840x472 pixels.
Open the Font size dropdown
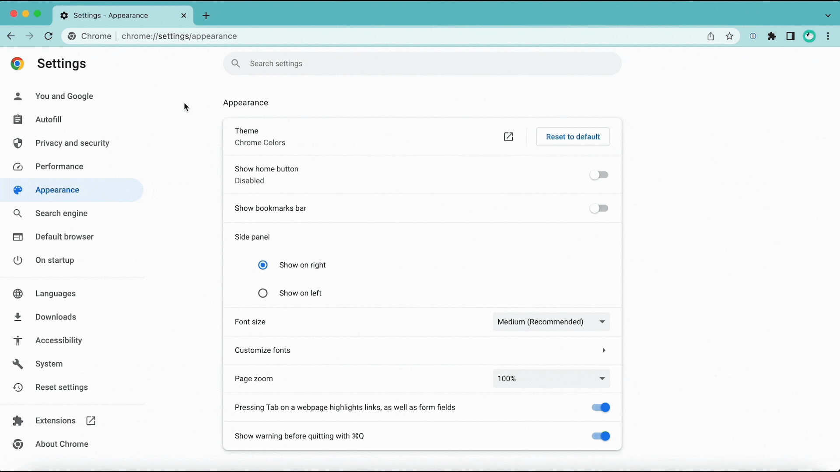click(551, 322)
